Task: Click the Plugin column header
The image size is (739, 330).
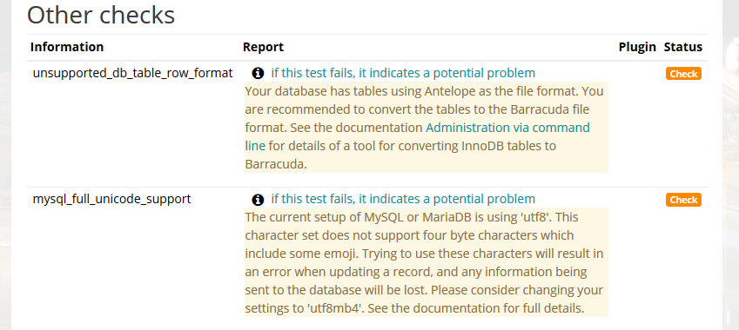Action: pos(637,47)
